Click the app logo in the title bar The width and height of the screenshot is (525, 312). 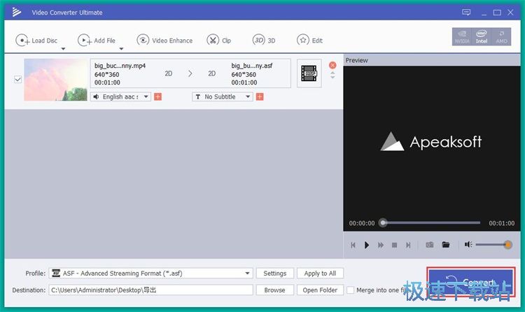click(x=17, y=13)
